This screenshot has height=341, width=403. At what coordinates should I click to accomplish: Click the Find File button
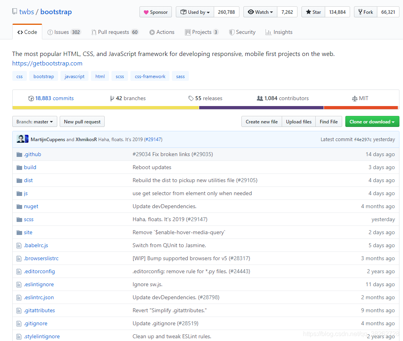(x=329, y=122)
